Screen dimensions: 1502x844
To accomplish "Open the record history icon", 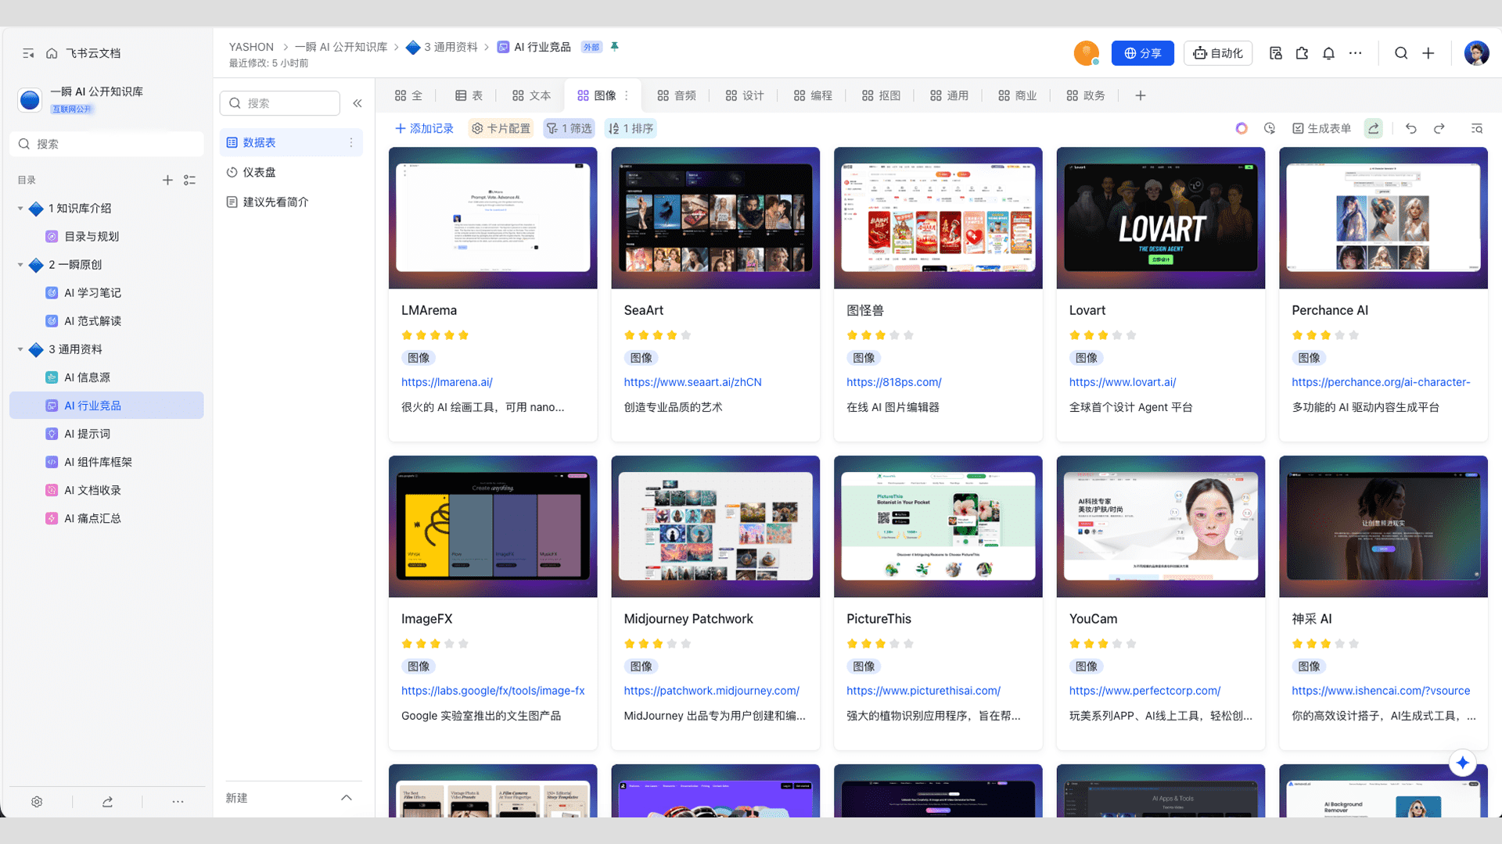I will pos(1270,128).
